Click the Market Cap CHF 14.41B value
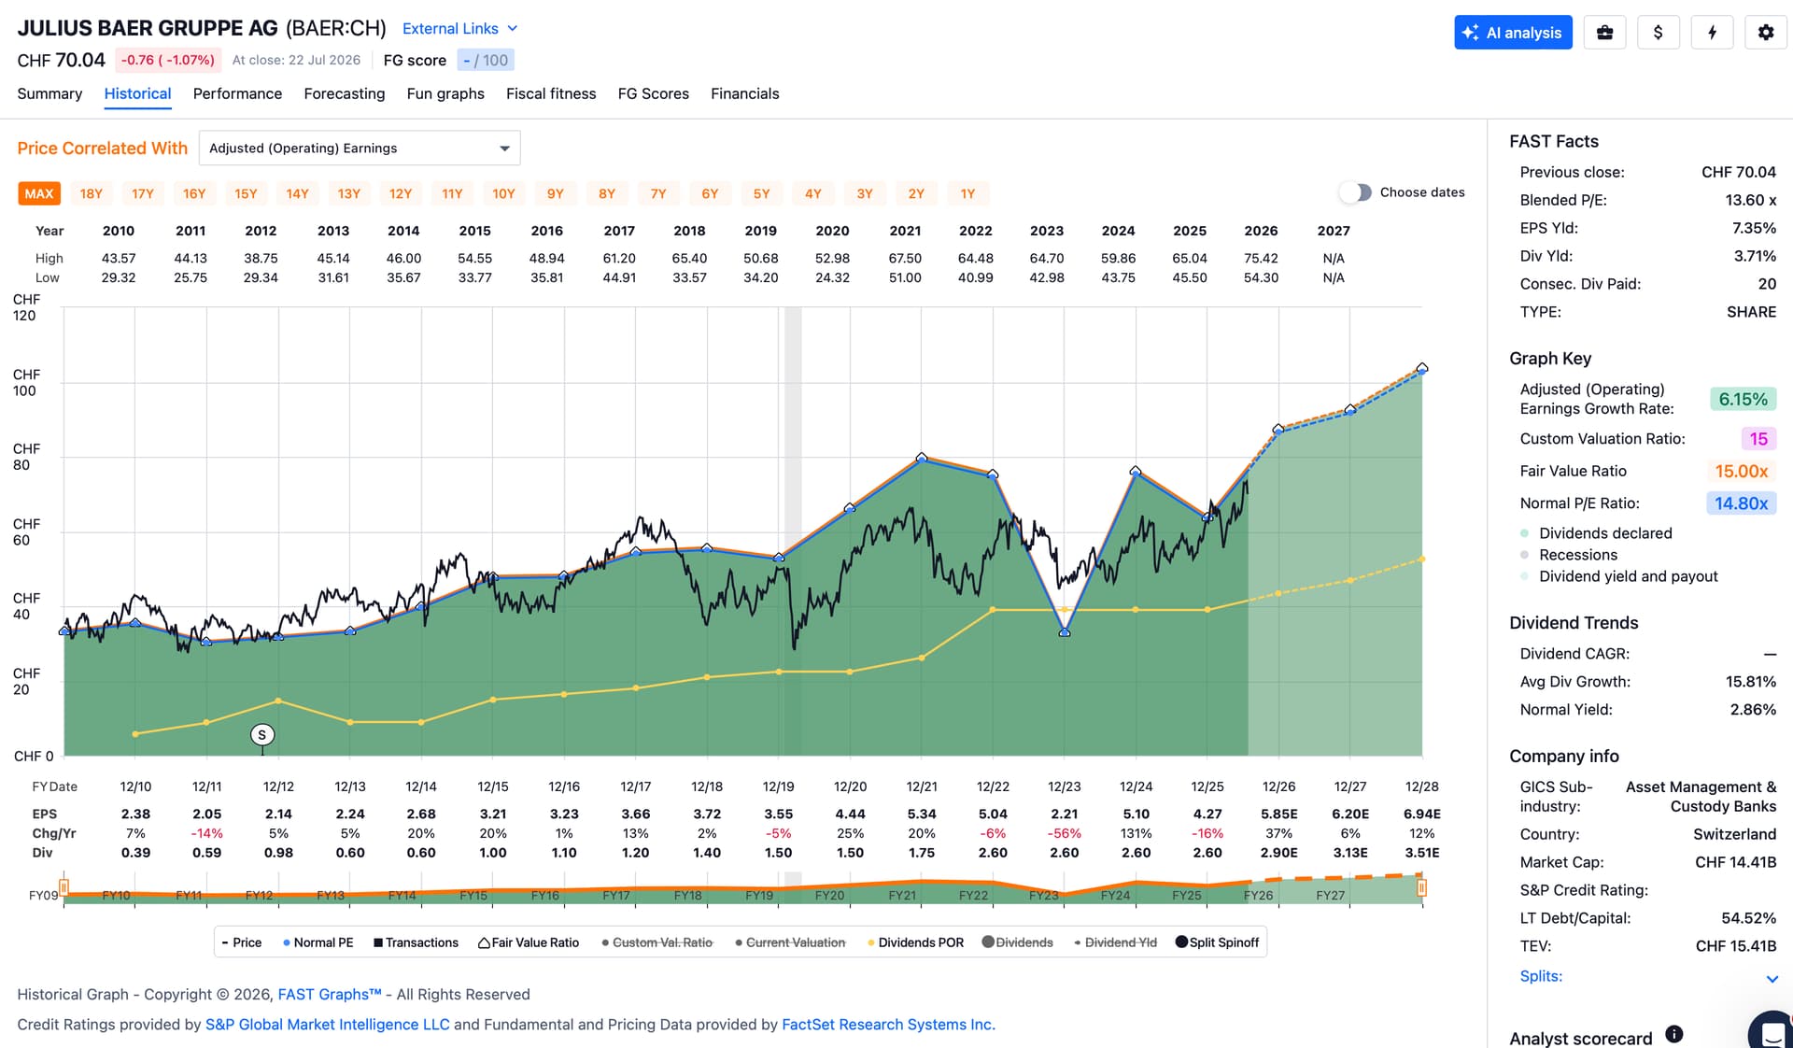Screen dimensions: 1793x1048 [x=1735, y=862]
